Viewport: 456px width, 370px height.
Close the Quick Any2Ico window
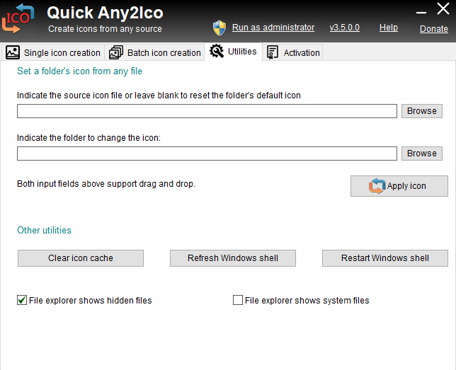click(443, 8)
